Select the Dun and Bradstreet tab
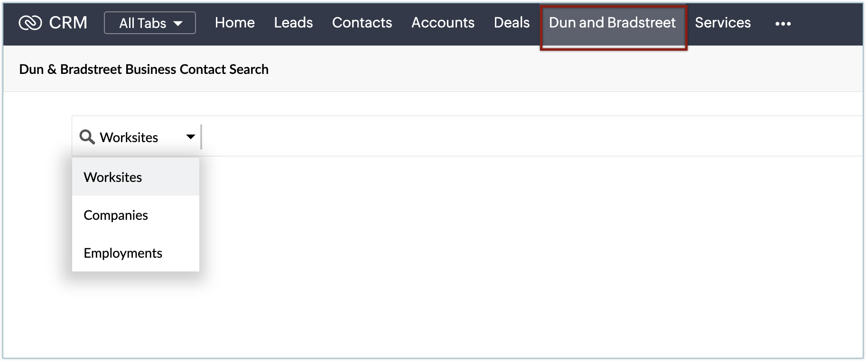This screenshot has width=866, height=361. click(612, 23)
